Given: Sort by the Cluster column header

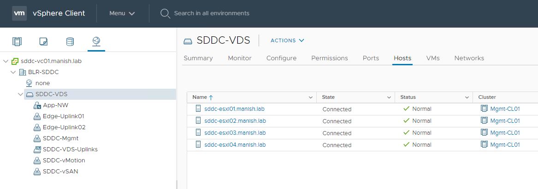Looking at the screenshot, I should [x=487, y=97].
